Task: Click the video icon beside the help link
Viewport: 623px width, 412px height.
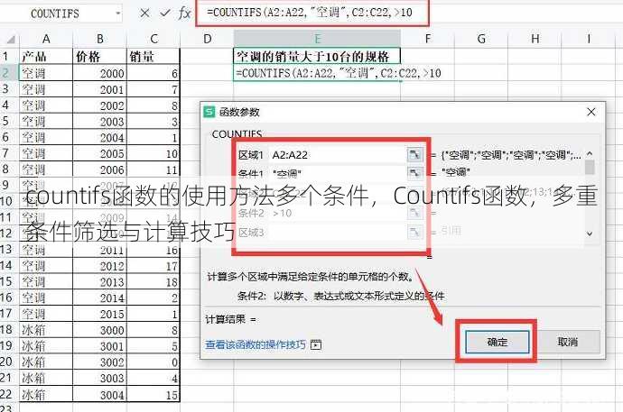Action: 316,344
